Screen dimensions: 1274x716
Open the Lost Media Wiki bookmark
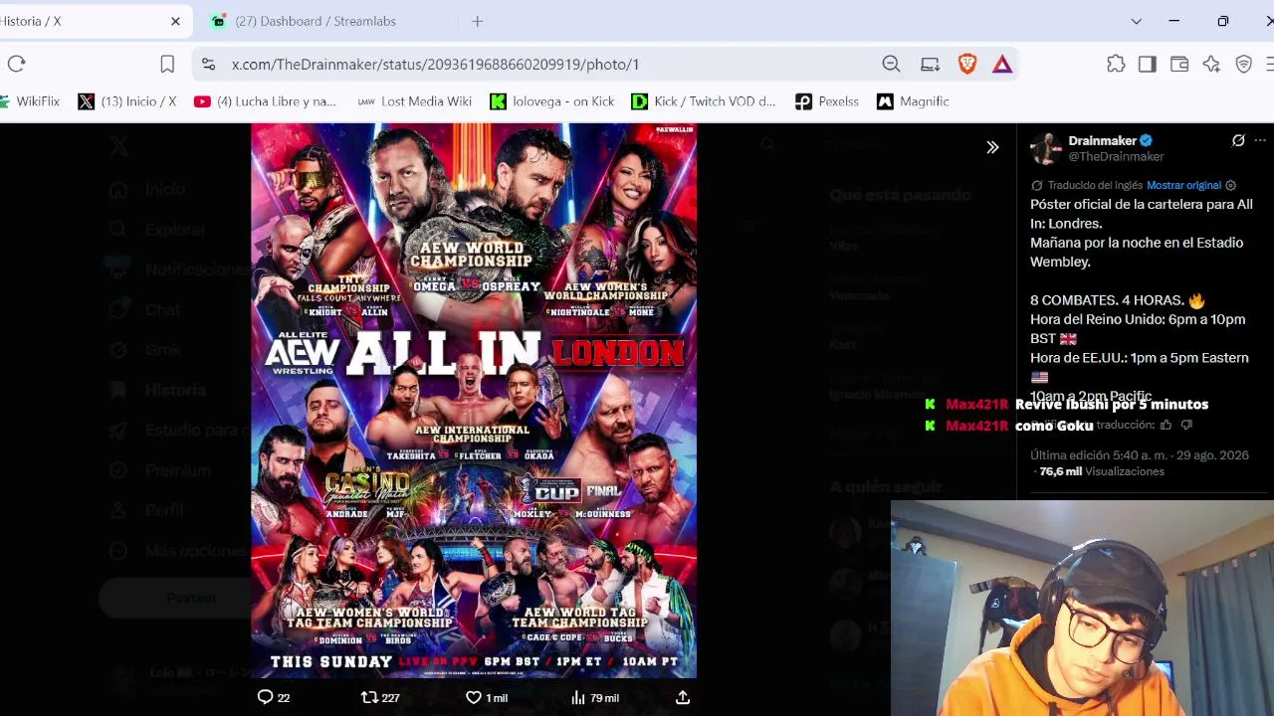[415, 101]
